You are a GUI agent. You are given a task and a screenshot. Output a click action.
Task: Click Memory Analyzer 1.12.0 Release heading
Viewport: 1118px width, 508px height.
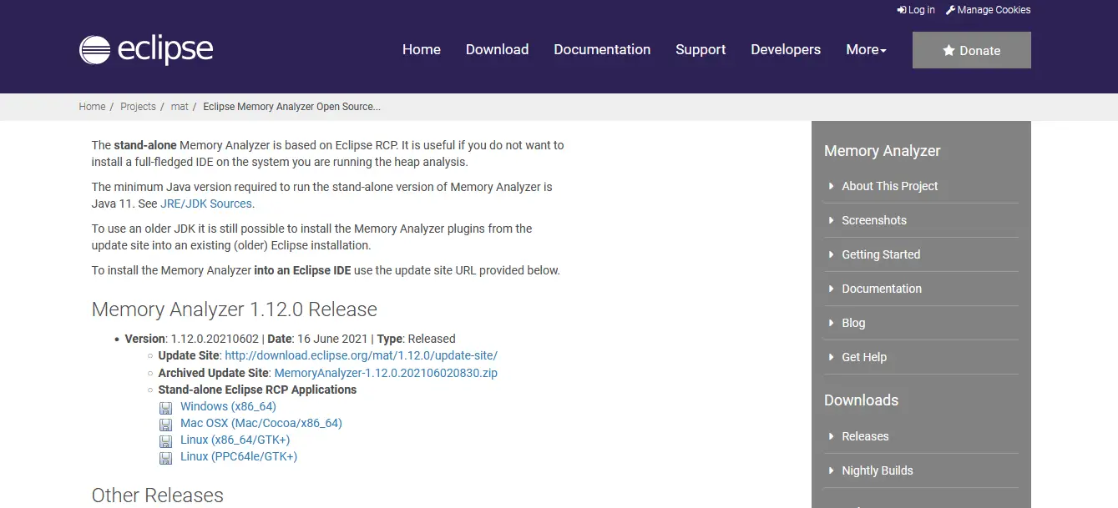pyautogui.click(x=235, y=309)
